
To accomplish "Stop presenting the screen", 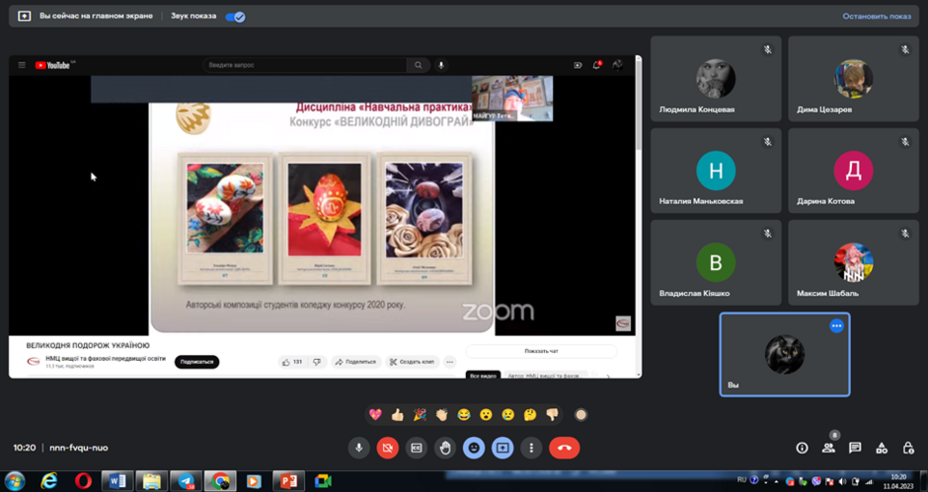I will click(877, 16).
